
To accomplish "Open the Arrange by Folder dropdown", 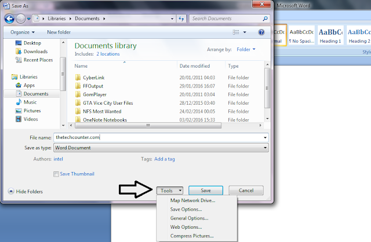I will click(x=246, y=49).
